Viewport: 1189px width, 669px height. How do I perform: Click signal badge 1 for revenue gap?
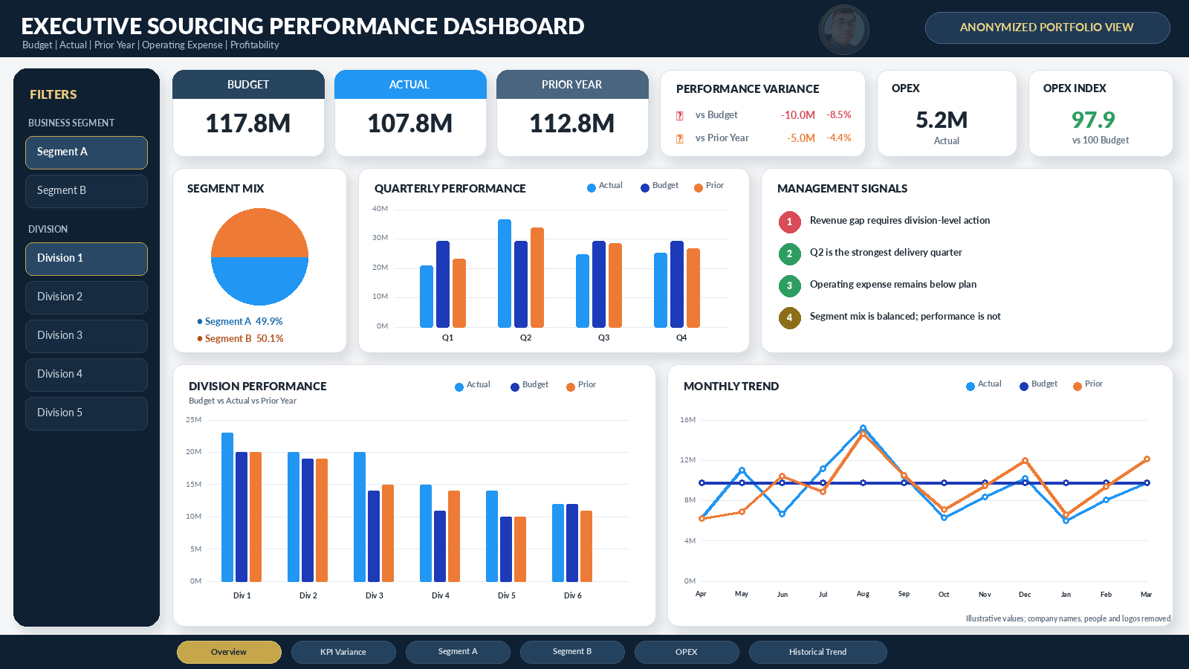pyautogui.click(x=789, y=222)
